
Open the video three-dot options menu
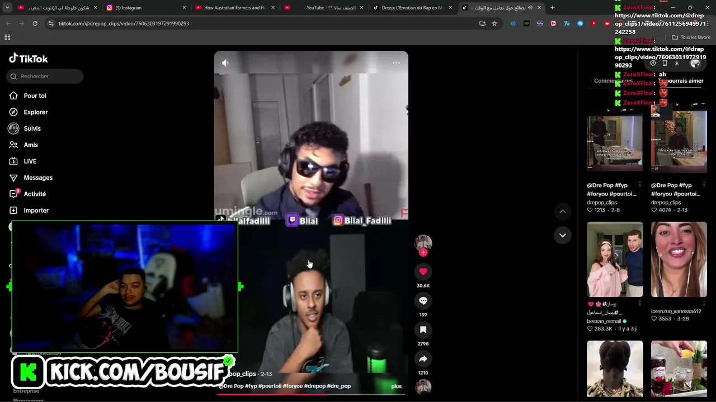point(396,63)
